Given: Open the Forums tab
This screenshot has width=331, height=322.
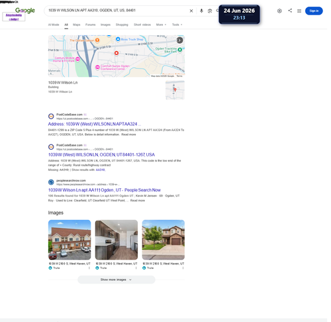Looking at the screenshot, I should [91, 25].
